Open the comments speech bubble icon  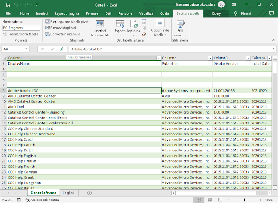[271, 13]
